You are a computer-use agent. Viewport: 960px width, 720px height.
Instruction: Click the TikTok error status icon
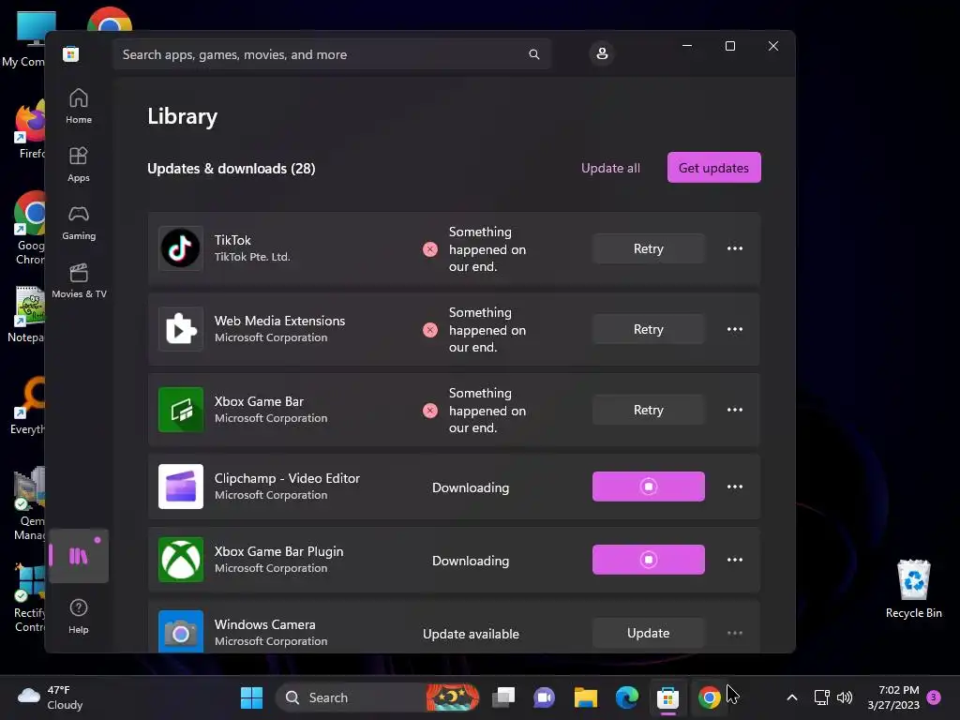[x=429, y=249]
